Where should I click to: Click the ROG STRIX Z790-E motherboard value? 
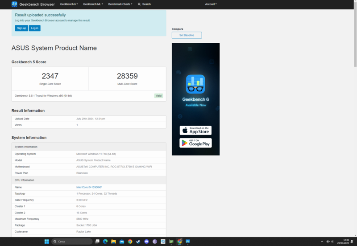[x=114, y=167]
